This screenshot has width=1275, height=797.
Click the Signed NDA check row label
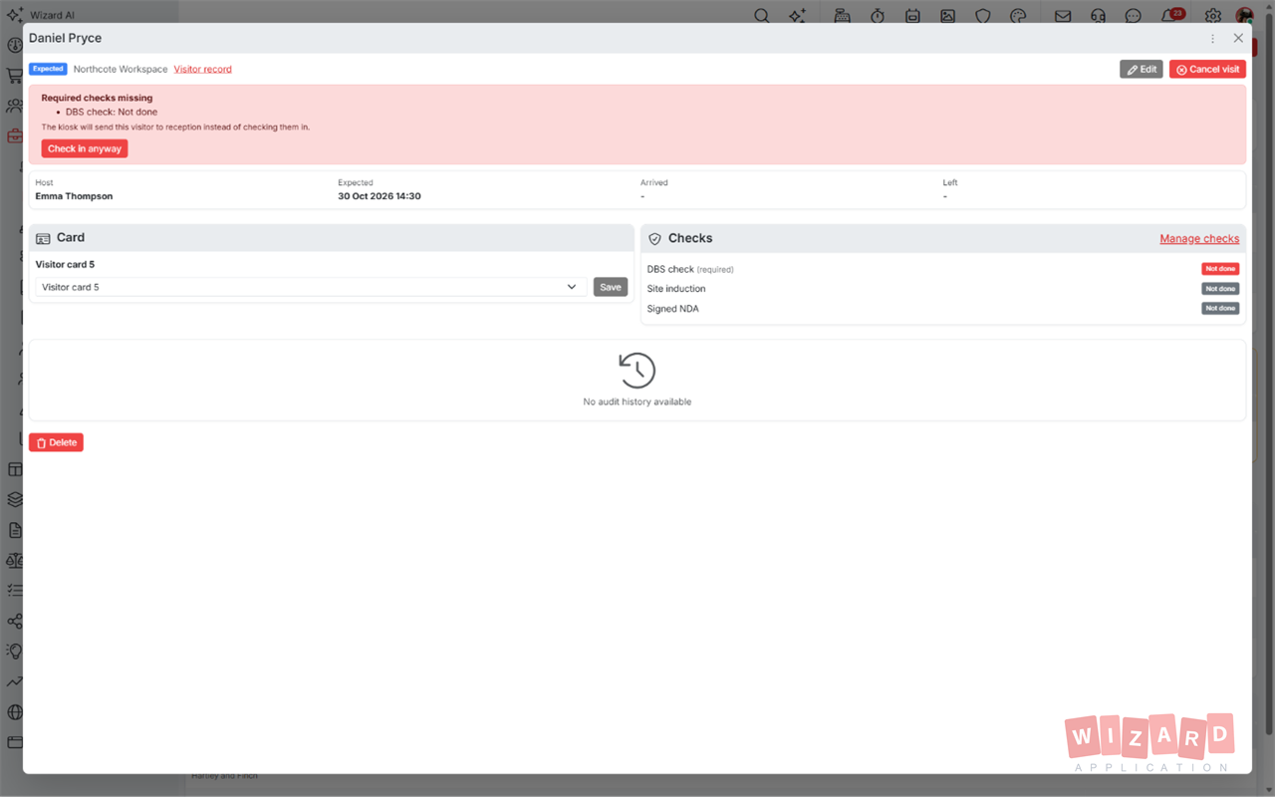click(x=673, y=309)
